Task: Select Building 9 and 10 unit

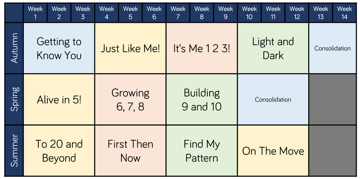Action: pos(202,100)
